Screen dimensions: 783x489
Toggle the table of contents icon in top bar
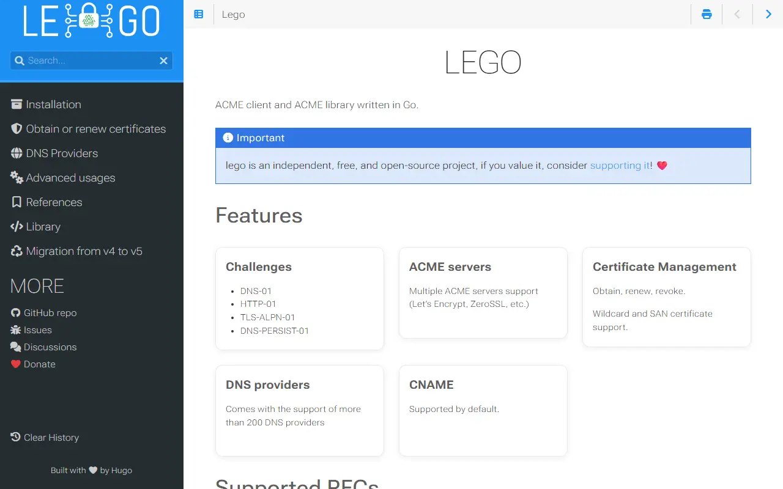pyautogui.click(x=199, y=14)
